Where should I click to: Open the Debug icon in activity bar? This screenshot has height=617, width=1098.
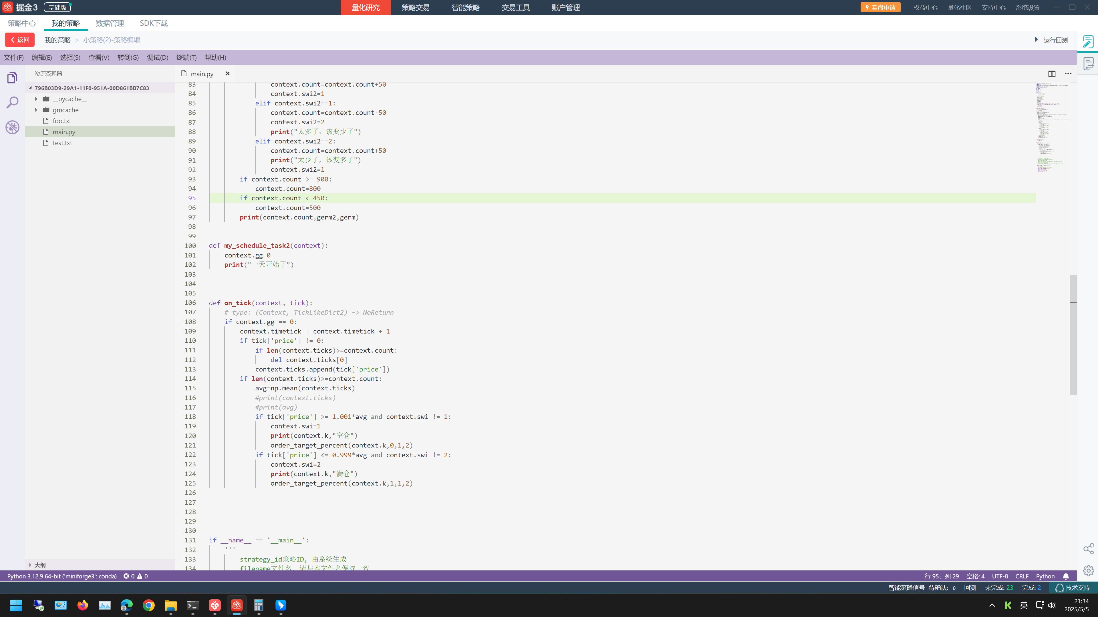coord(12,127)
